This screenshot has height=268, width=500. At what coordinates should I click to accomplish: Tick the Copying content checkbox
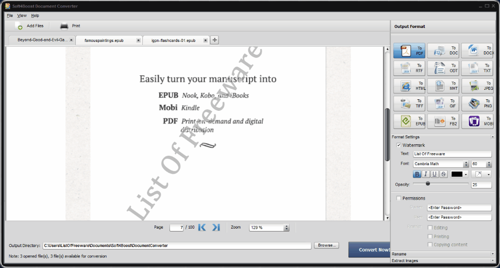click(430, 245)
